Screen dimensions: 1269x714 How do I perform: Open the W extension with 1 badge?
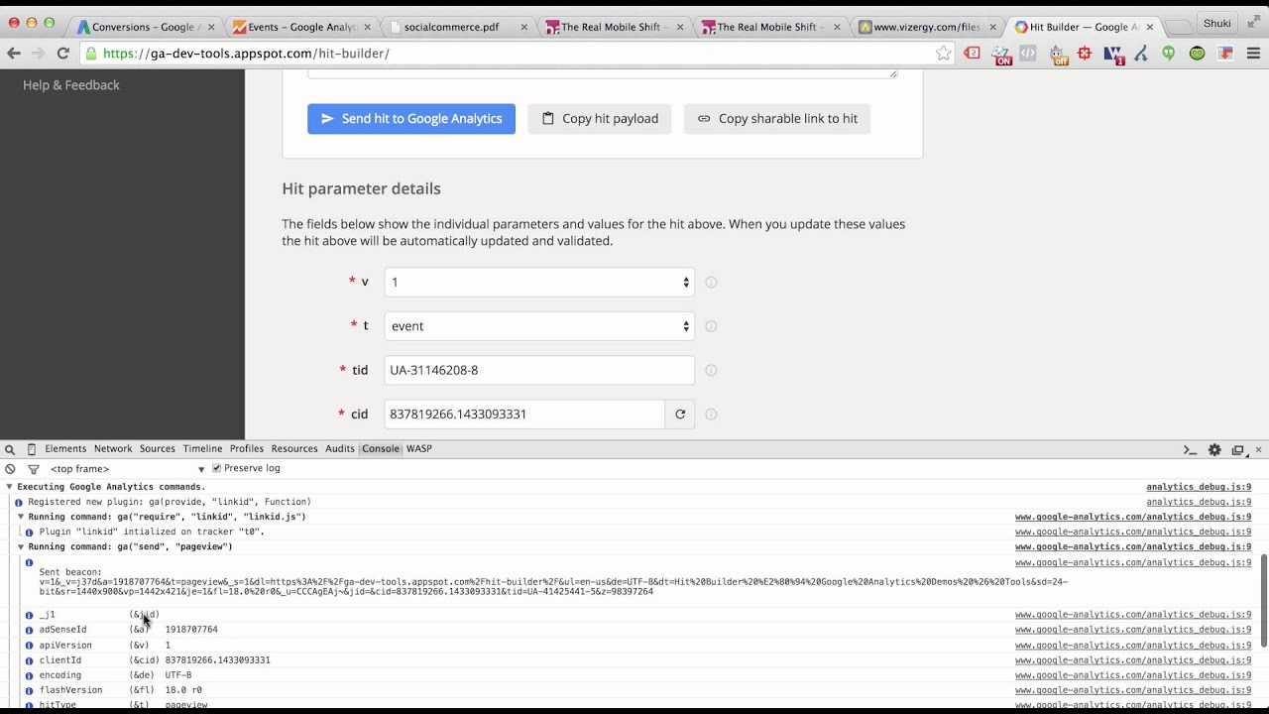(1113, 55)
